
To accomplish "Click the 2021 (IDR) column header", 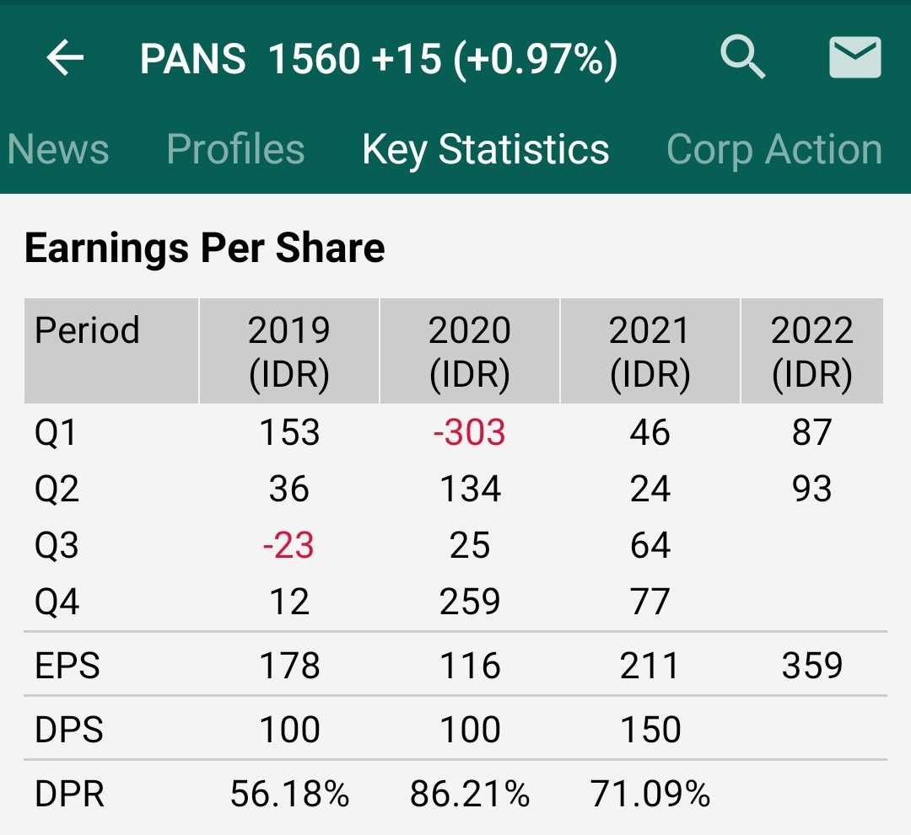I will point(650,350).
